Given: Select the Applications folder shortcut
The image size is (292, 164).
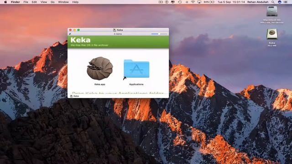Looking at the screenshot, I should coord(136,69).
